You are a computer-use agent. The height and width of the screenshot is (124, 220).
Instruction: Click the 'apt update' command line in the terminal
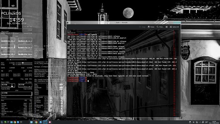(82, 35)
